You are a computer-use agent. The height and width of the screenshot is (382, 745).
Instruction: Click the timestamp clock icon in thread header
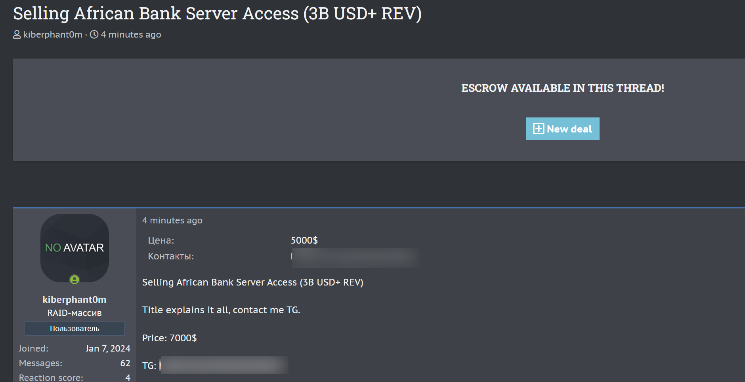[94, 34]
